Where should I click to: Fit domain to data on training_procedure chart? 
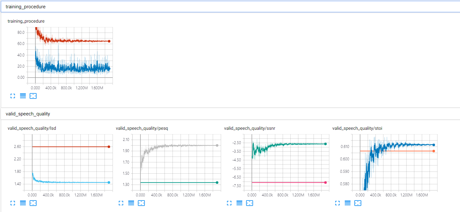pos(33,96)
